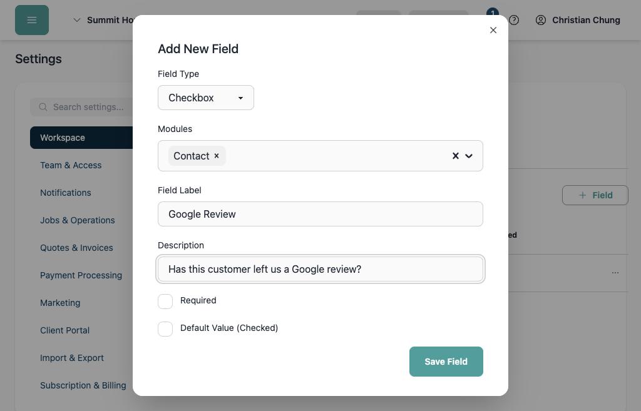Click the search magnifier icon
Image resolution: width=641 pixels, height=411 pixels.
click(43, 107)
